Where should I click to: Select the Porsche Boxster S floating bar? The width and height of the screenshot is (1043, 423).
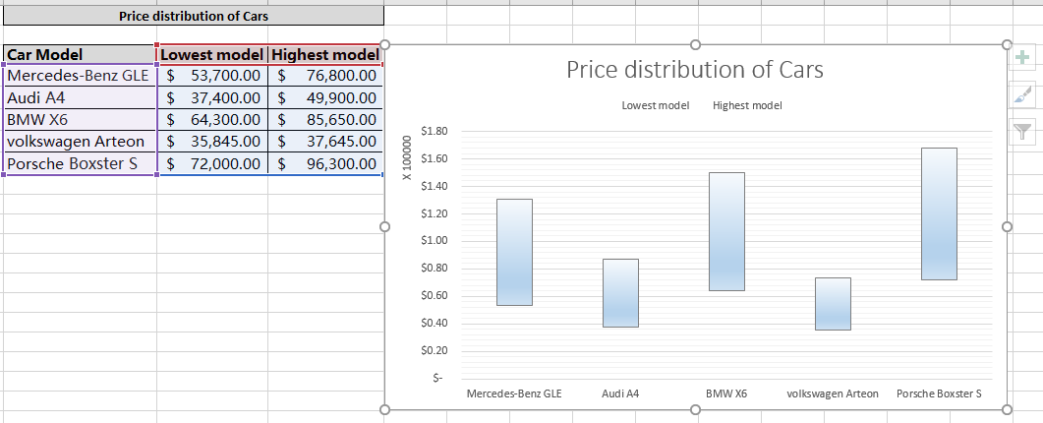[x=939, y=213]
